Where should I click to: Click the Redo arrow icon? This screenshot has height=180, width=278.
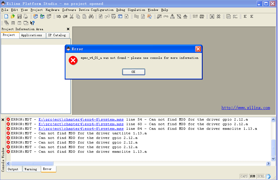(x=65, y=16)
